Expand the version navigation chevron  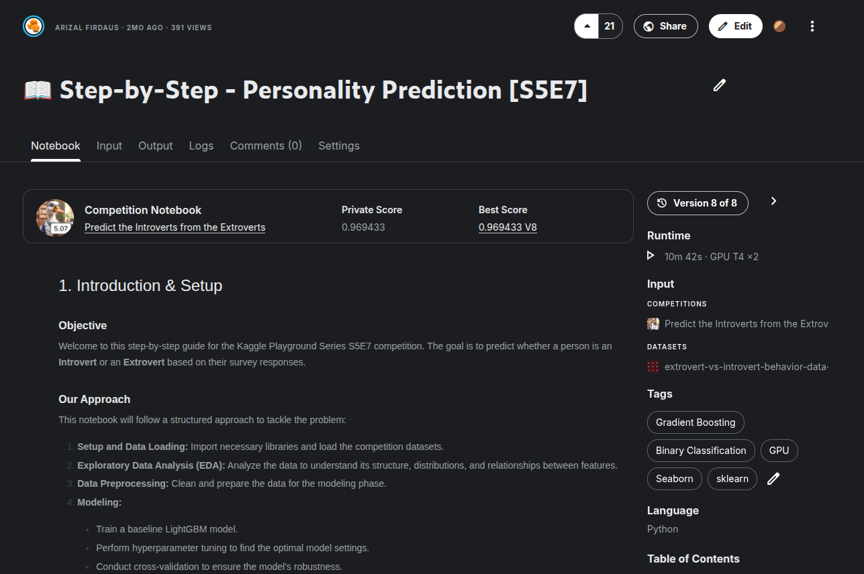773,200
